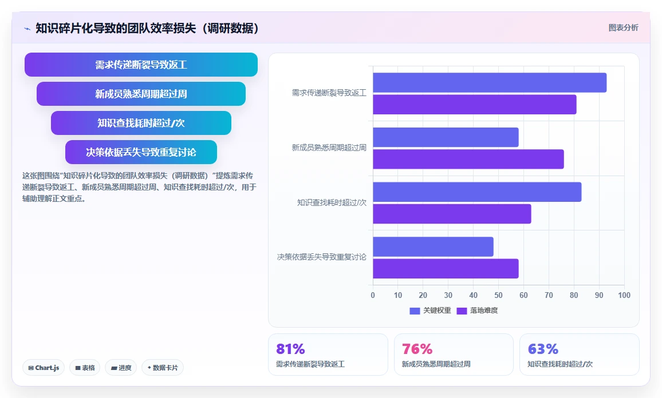The width and height of the screenshot is (662, 398).
Task: Click x-axis tick label 0
Action: tap(373, 295)
